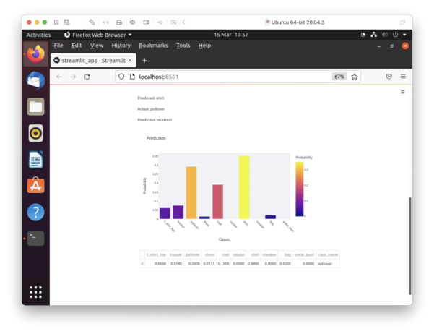Viewport: 434px width, 334px height.
Task: Launch Terminal from the dock
Action: [x=35, y=238]
